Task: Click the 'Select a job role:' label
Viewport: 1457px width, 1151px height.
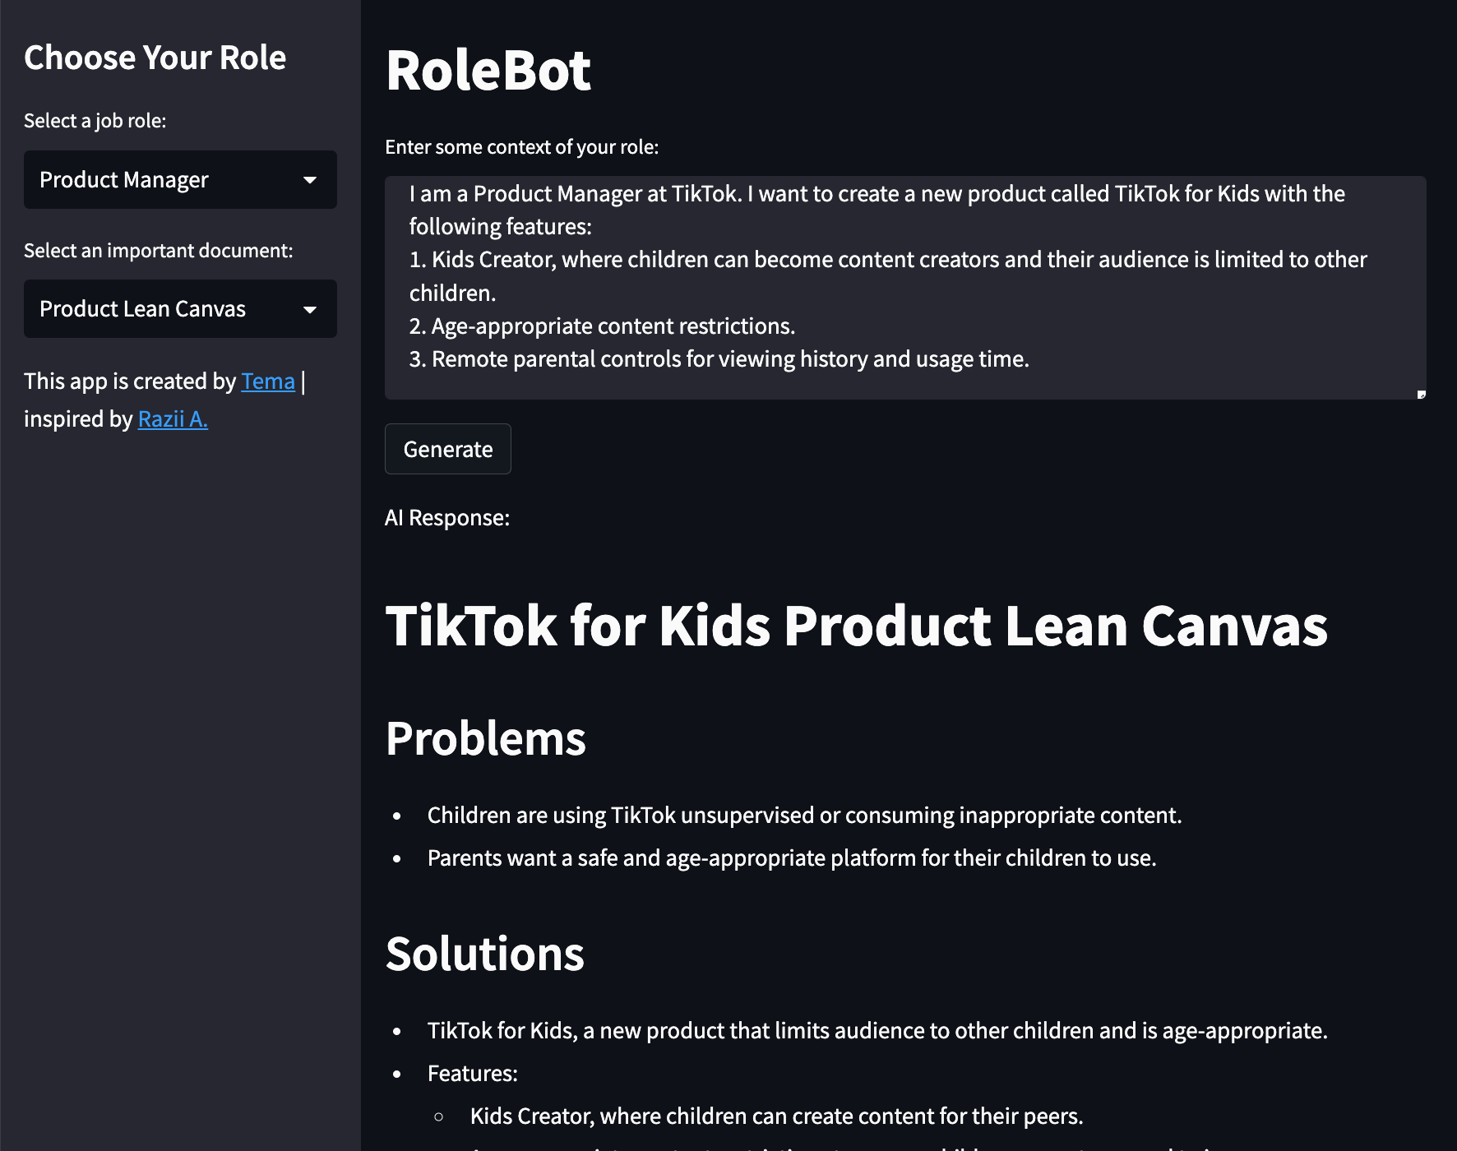Action: click(95, 121)
